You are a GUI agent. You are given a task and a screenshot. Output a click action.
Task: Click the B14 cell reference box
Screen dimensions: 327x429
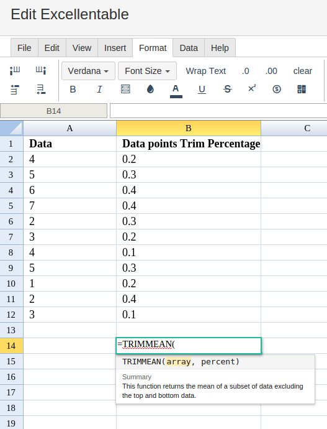[53, 111]
